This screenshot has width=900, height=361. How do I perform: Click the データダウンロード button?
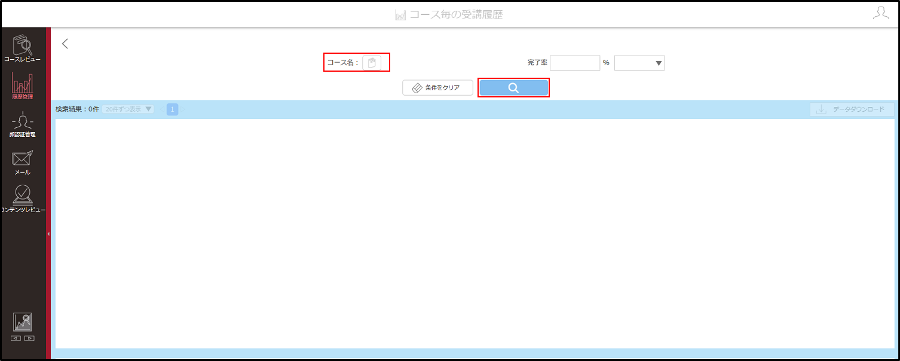coord(852,109)
